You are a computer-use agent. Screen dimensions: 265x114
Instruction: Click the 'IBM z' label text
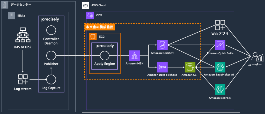click(x=21, y=16)
